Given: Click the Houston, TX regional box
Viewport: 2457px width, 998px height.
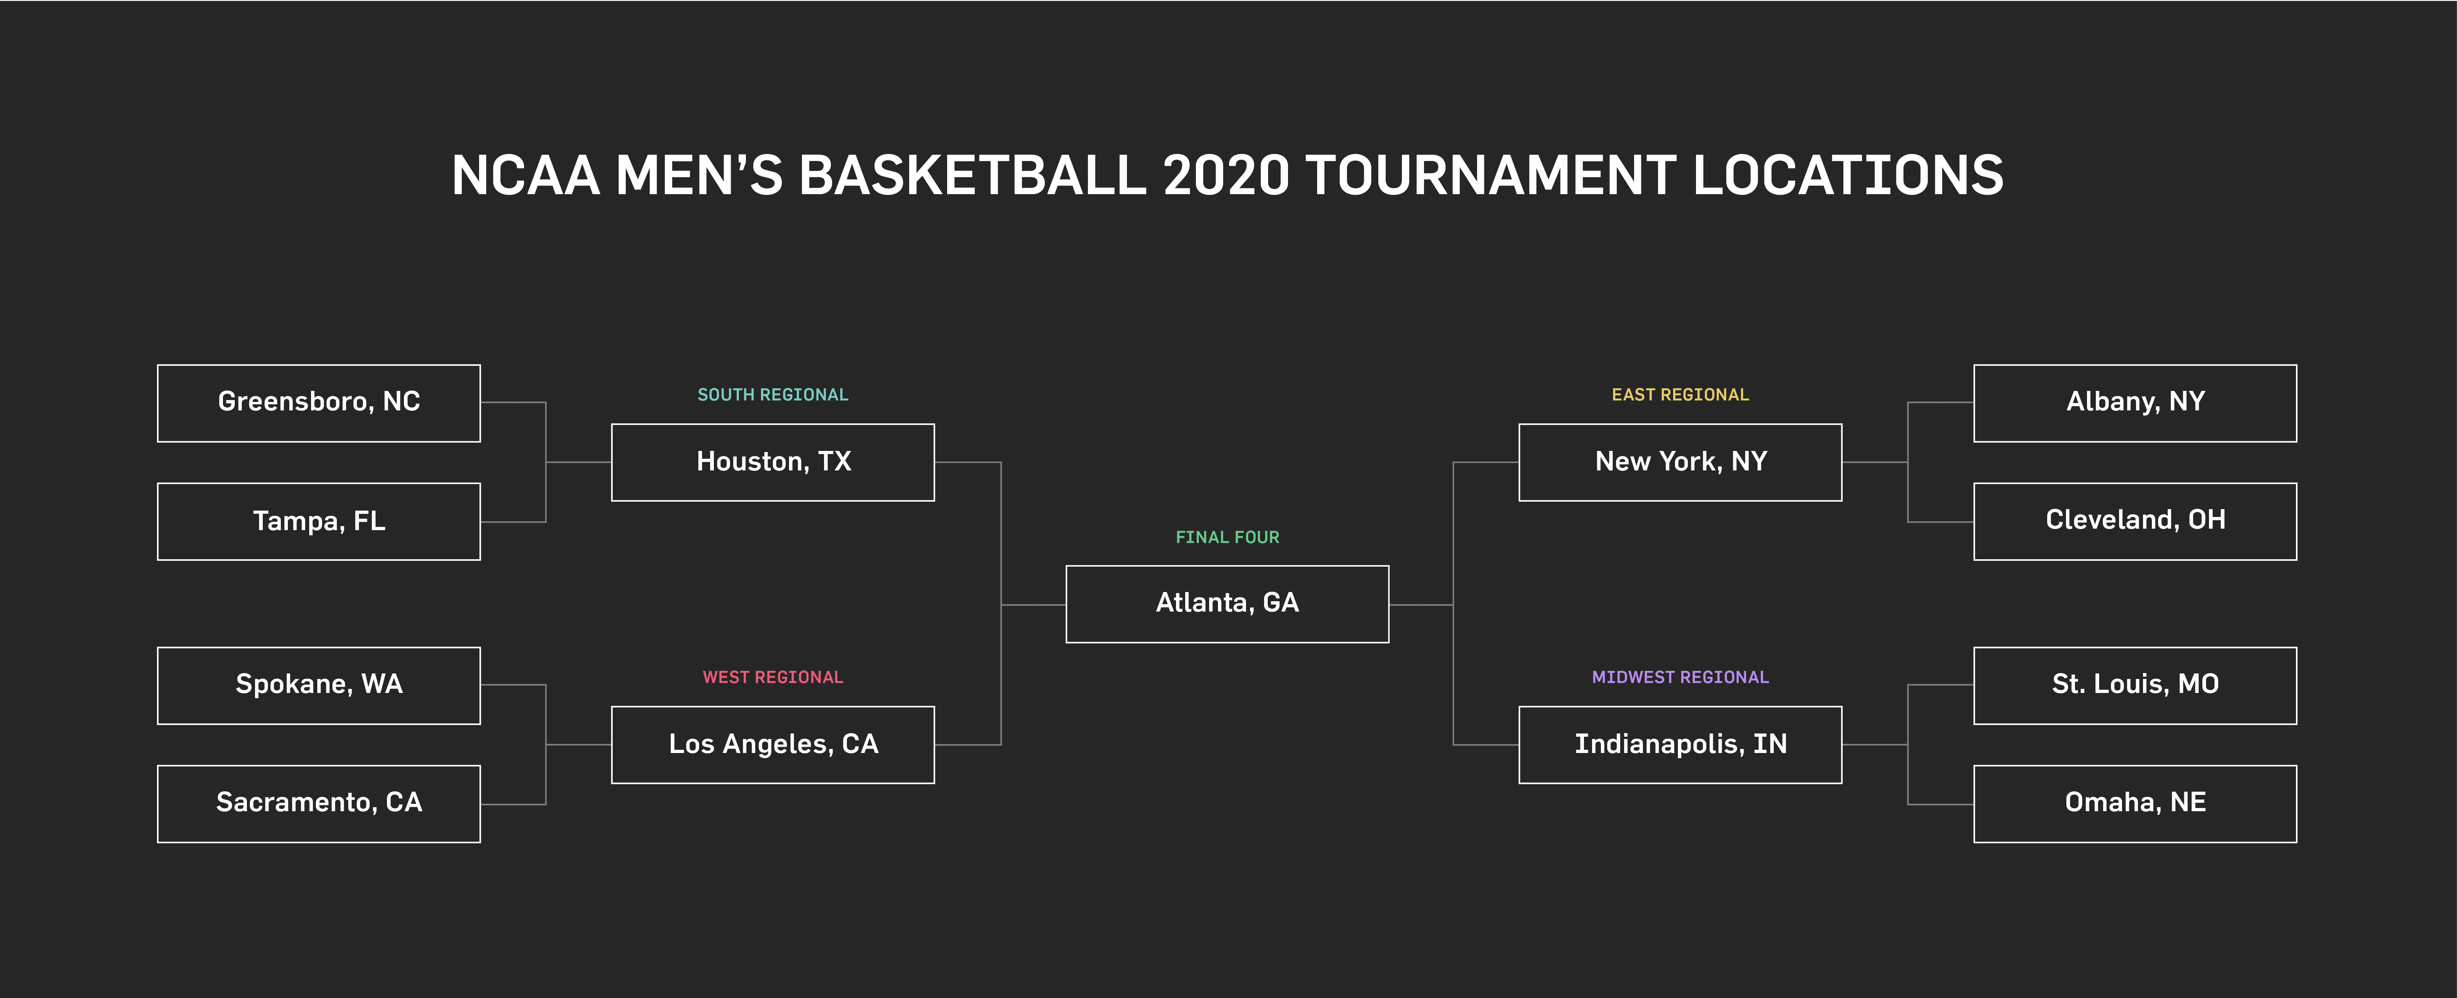Looking at the screenshot, I should coord(772,462).
